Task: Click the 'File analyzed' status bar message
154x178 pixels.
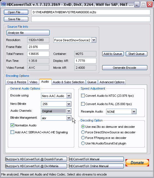Action: (x=54, y=174)
